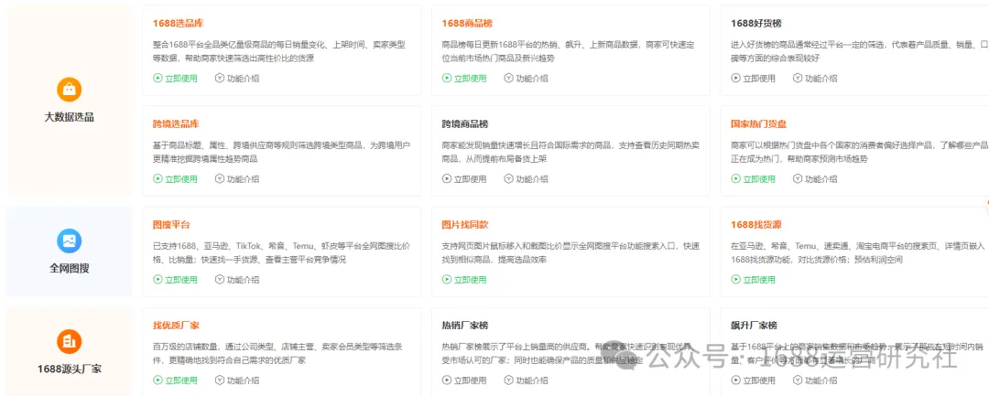Image resolution: width=989 pixels, height=396 pixels.
Task: Click the play icon under 热销厂家榜
Action: [447, 380]
